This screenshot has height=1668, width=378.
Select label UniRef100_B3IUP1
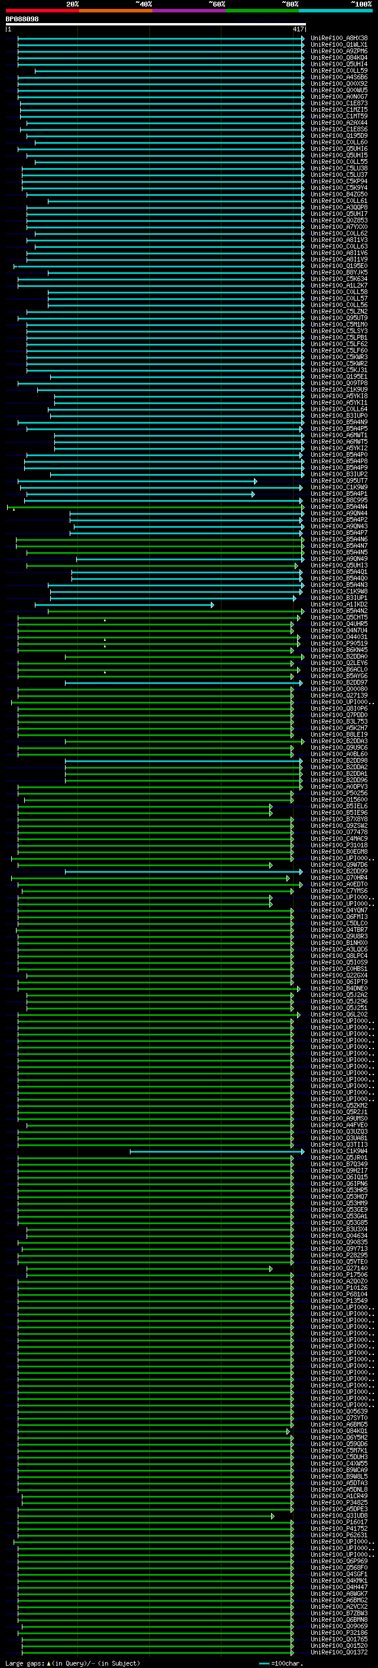[339, 598]
